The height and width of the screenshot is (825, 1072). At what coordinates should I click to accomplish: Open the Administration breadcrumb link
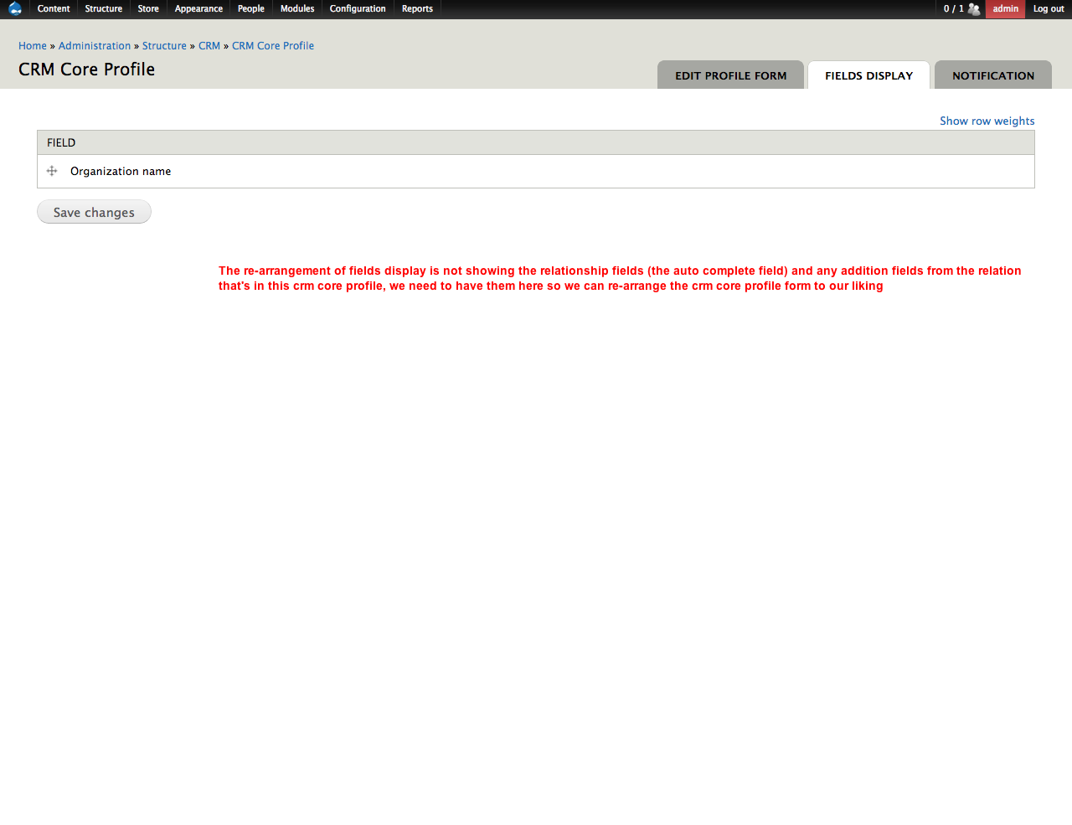tap(95, 46)
